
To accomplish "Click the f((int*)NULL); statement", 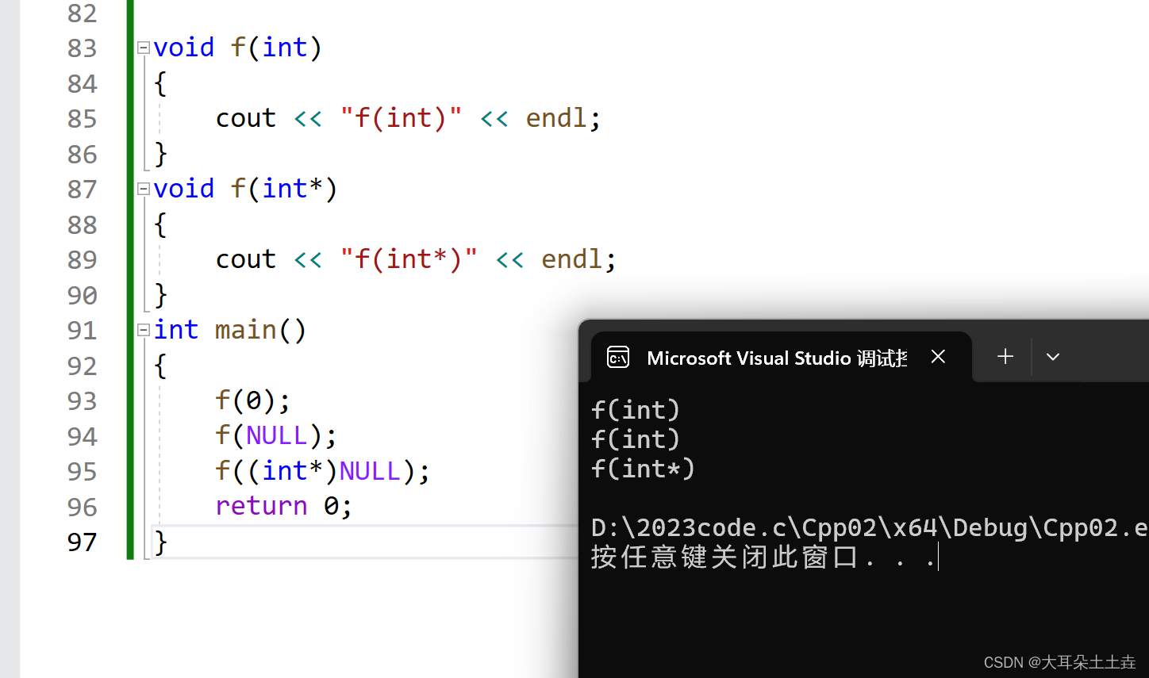I will point(323,471).
